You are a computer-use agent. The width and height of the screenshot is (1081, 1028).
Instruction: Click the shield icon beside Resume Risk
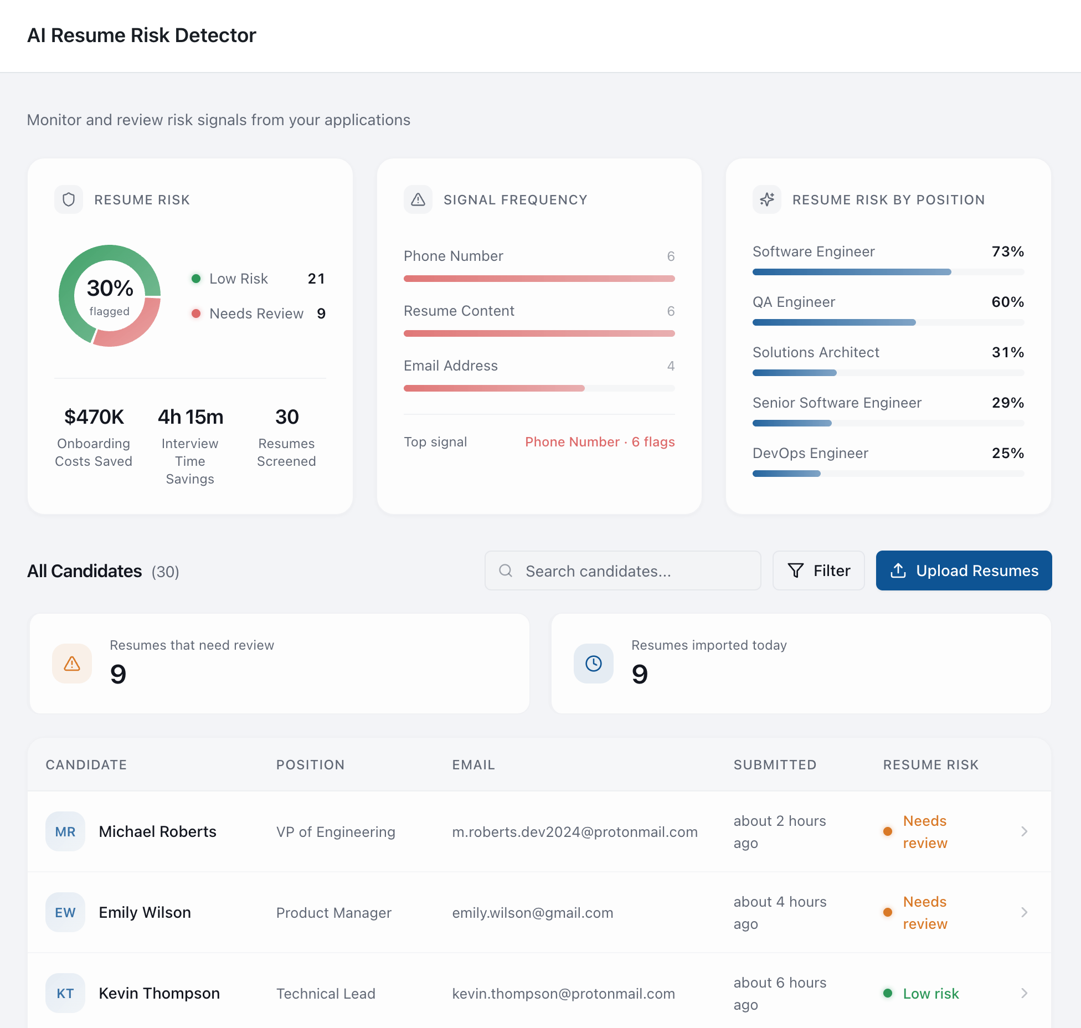pos(69,199)
